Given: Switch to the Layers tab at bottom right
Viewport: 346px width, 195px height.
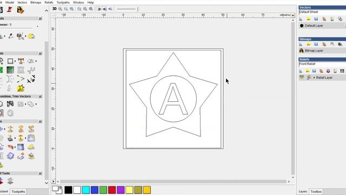Looking at the screenshot, I should pos(303,191).
